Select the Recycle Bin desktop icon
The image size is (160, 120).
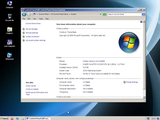[10, 18]
